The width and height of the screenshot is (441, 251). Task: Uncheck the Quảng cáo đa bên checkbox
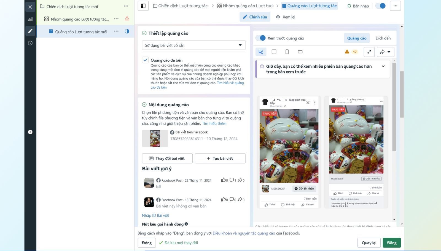pyautogui.click(x=145, y=60)
